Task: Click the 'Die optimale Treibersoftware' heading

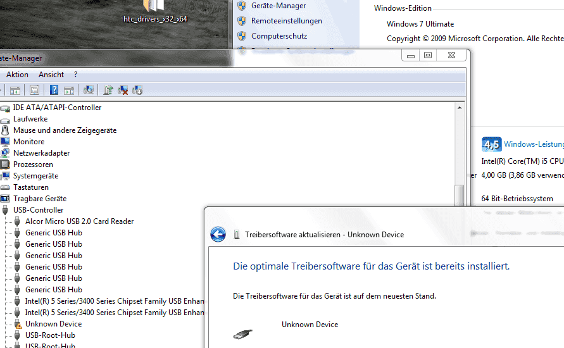Action: point(371,266)
